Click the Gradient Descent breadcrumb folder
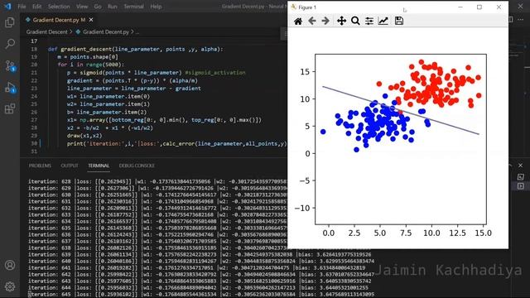 point(47,31)
